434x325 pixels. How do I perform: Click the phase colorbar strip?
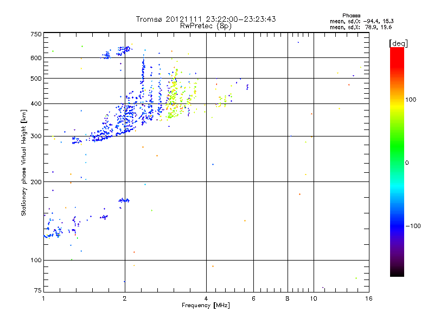[397, 161]
